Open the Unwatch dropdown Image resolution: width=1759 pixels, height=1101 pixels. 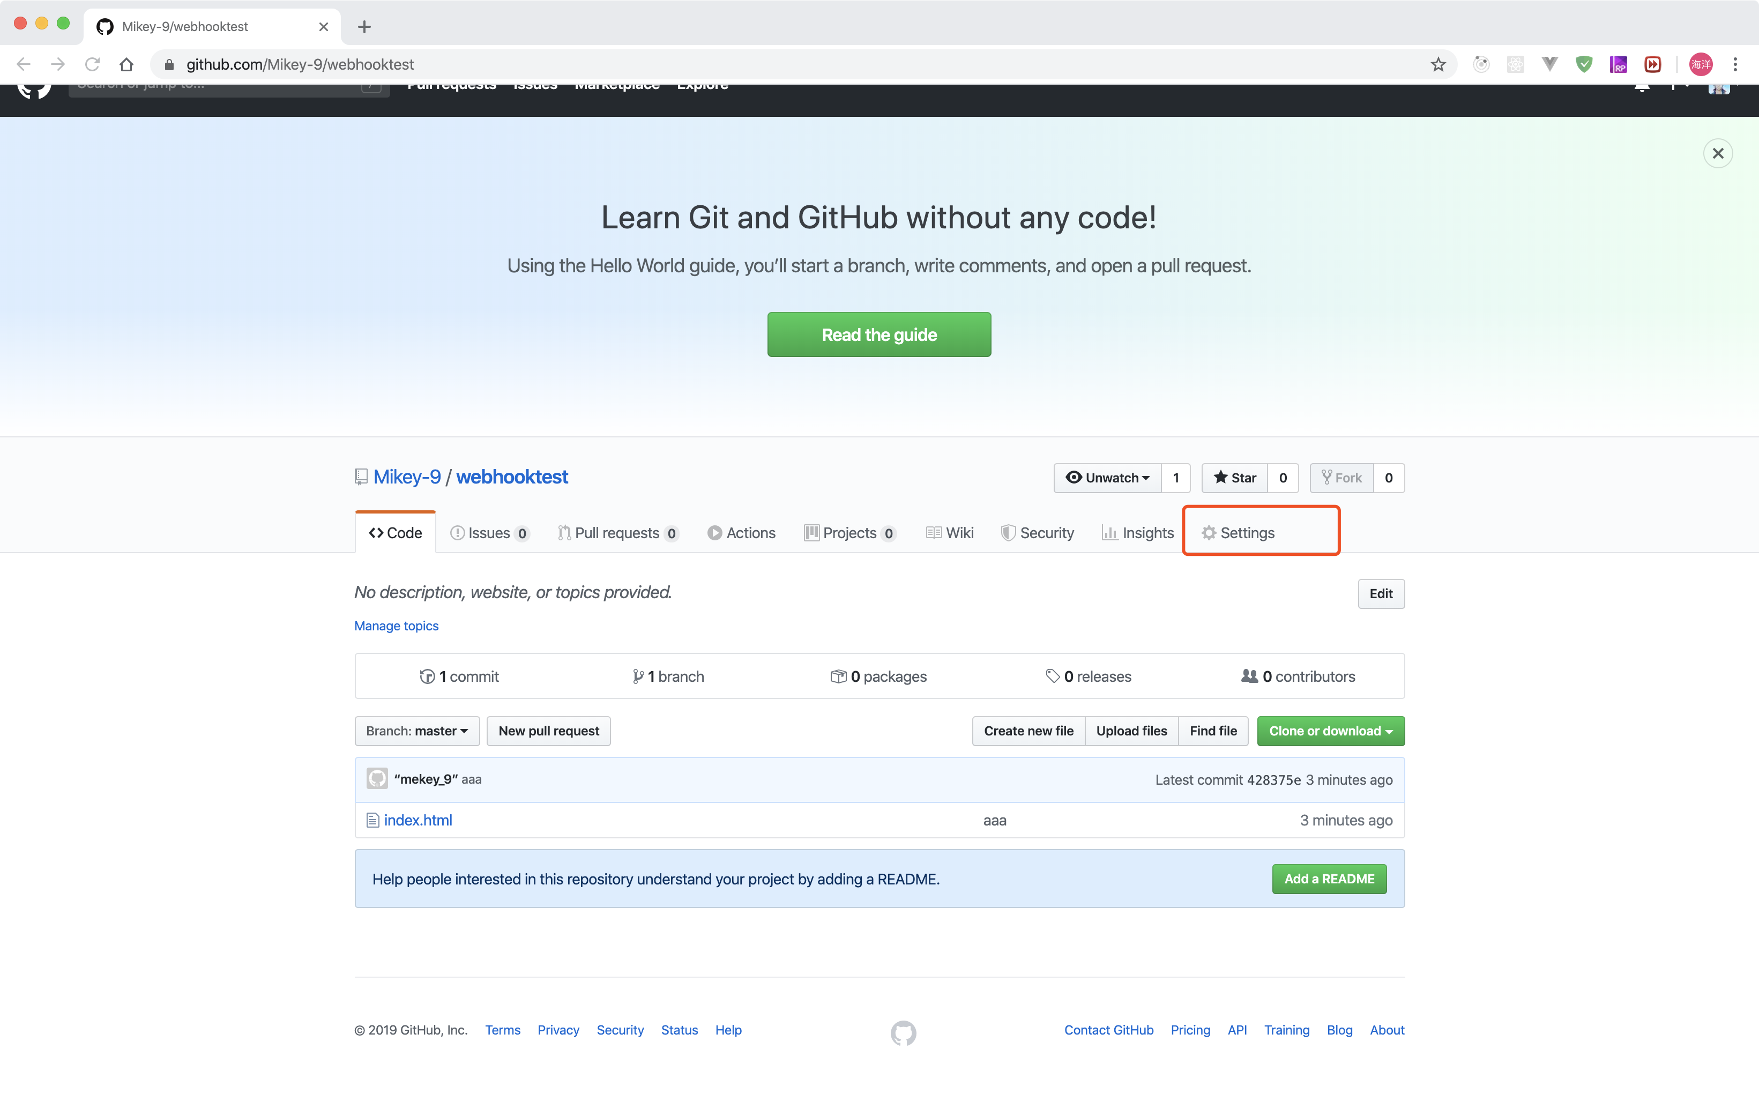(x=1107, y=478)
